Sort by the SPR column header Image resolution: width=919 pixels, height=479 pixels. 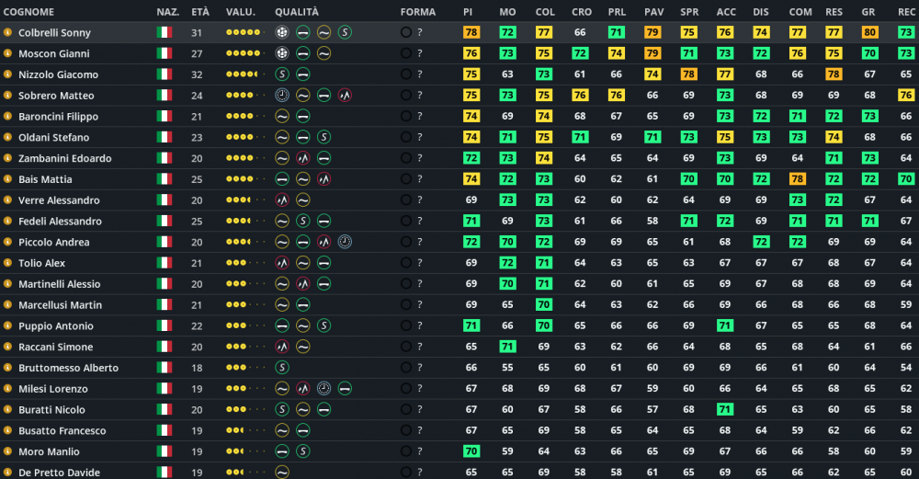tap(689, 12)
